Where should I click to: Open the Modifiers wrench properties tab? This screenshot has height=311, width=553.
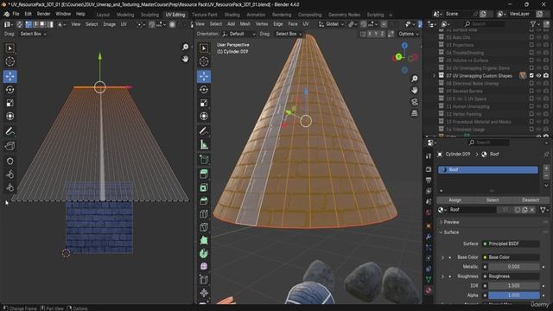(x=429, y=237)
